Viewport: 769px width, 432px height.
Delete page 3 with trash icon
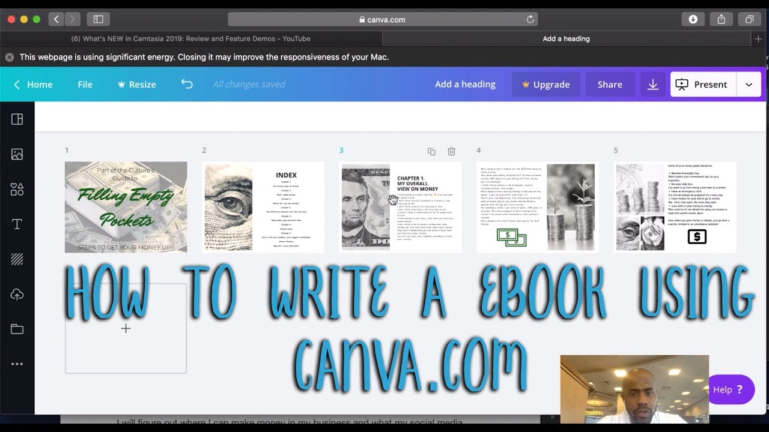click(x=451, y=151)
